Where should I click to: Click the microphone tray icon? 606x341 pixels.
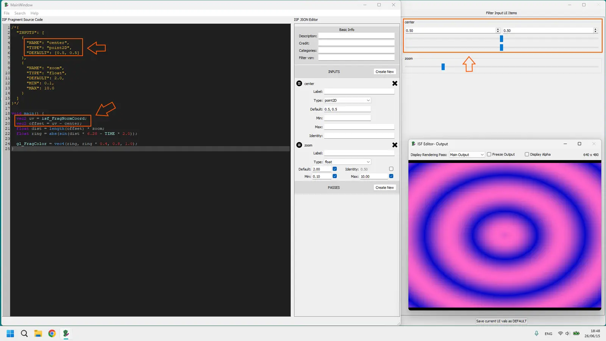(536, 333)
